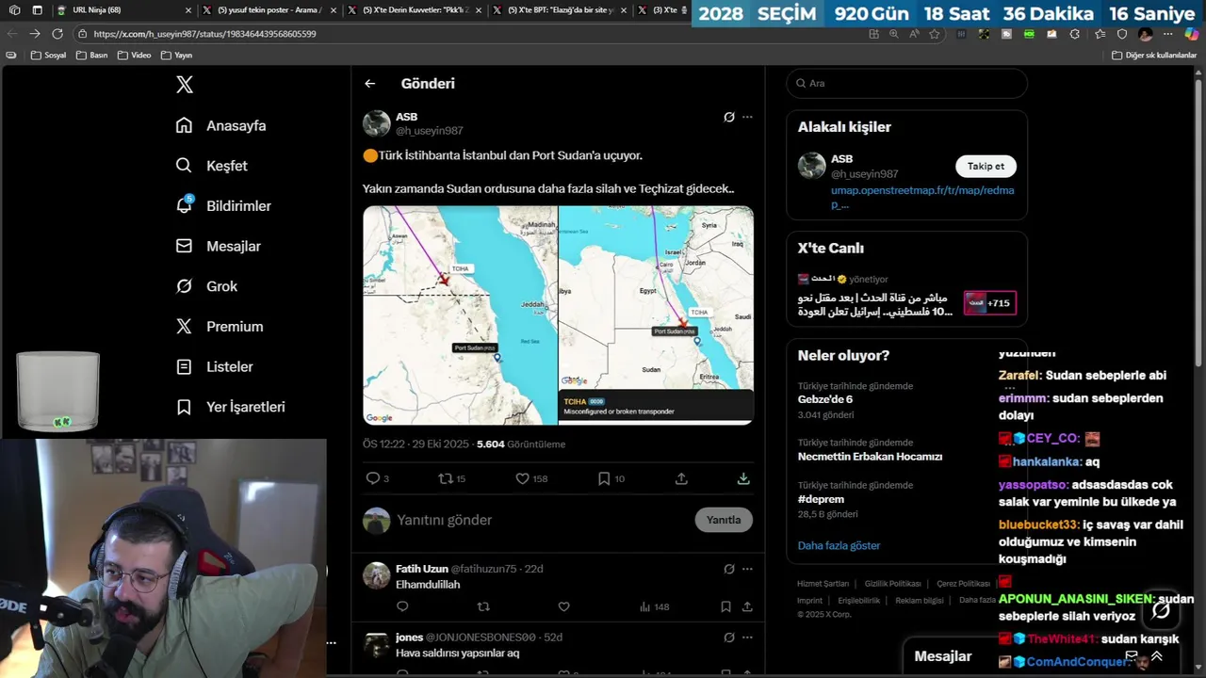Image resolution: width=1206 pixels, height=678 pixels.
Task: Open the Gizlilik Politikası link
Action: point(892,584)
